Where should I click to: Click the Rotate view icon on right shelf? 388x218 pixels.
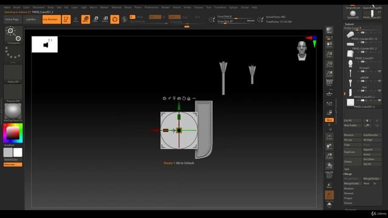click(329, 165)
